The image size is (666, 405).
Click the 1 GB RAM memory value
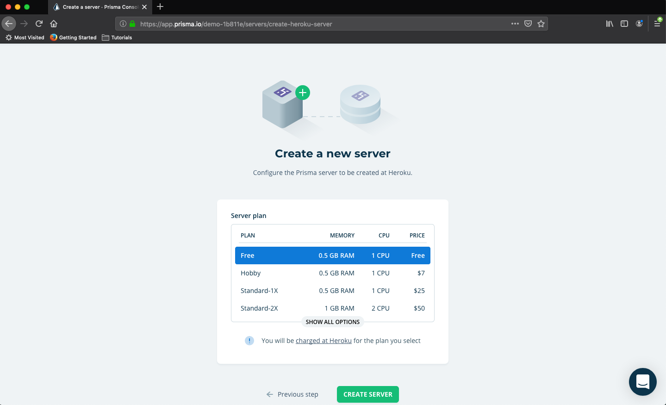pyautogui.click(x=339, y=308)
